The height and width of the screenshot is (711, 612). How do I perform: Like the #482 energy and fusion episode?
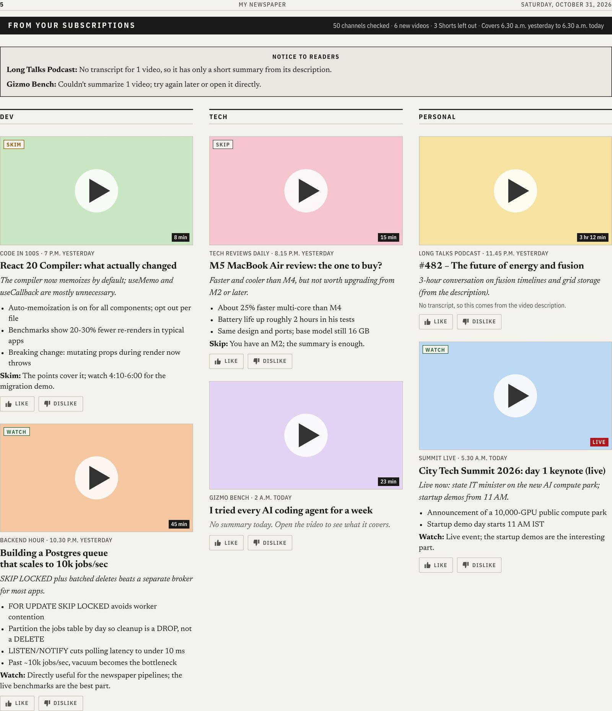point(436,322)
